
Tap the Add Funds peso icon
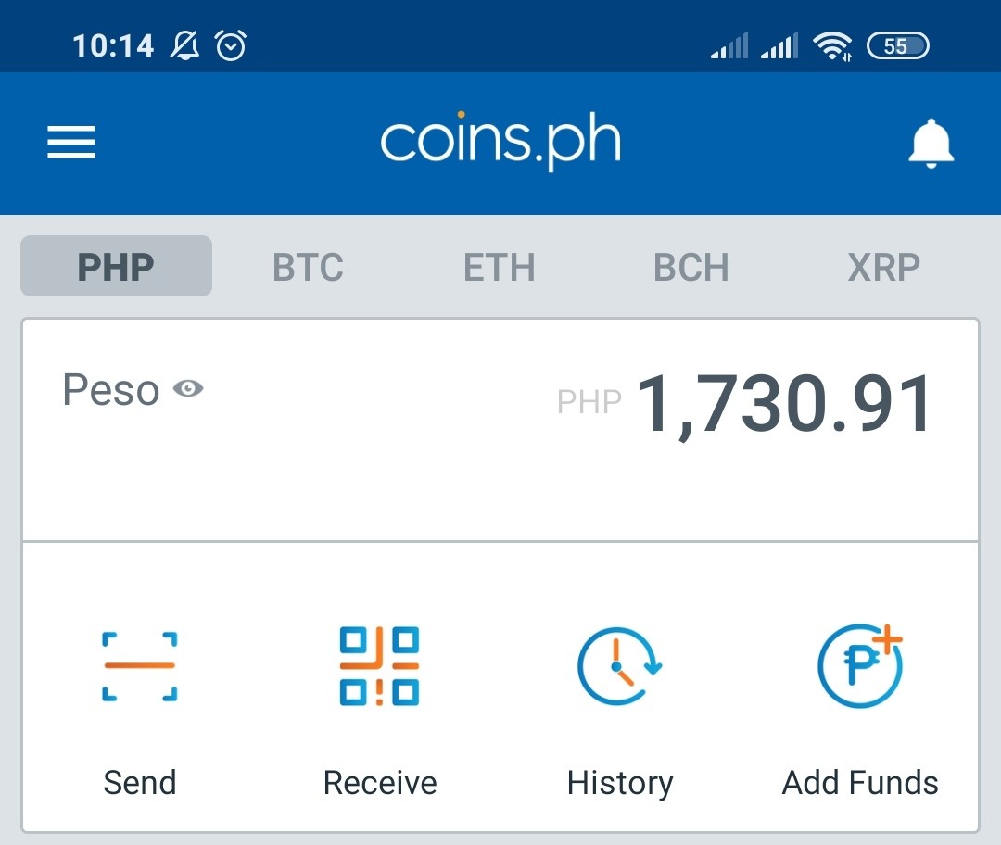[x=860, y=665]
